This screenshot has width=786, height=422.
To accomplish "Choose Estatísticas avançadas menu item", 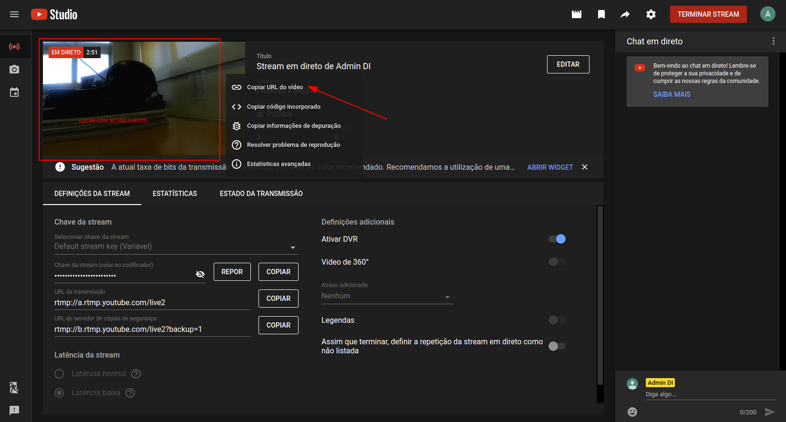I will [x=294, y=164].
